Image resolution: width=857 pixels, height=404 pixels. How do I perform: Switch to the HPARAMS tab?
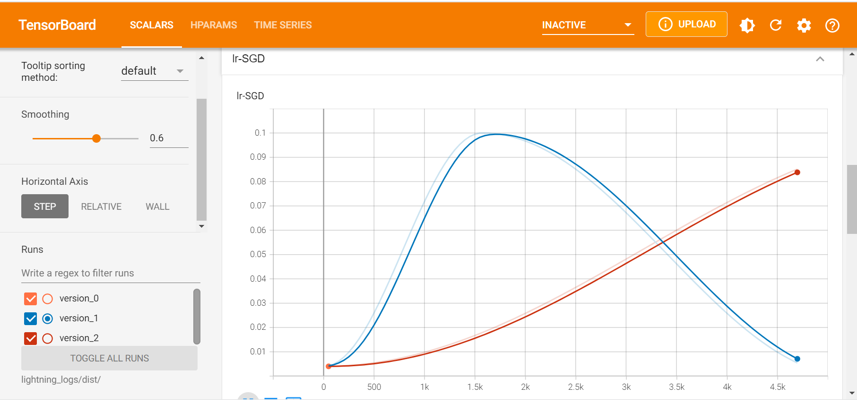point(214,25)
